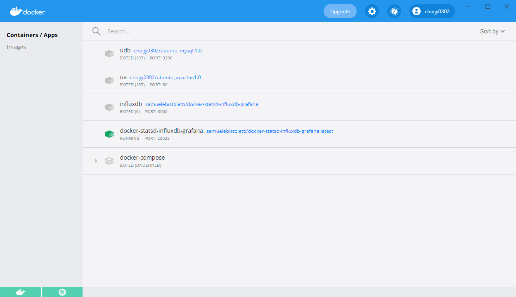Expand the docker-compose app group
The image size is (516, 297).
click(96, 161)
